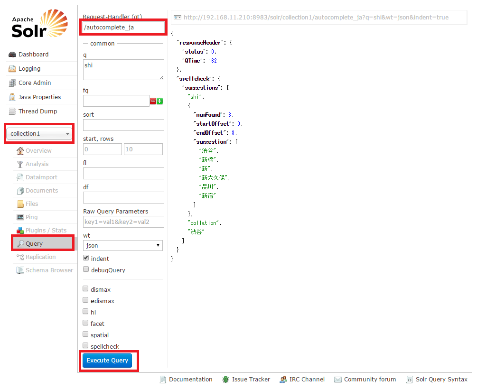Open the Logging page
This screenshot has height=389, width=477.
(29, 69)
